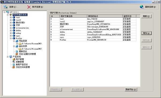Click the red X 断开连接 icon

click(29, 7)
